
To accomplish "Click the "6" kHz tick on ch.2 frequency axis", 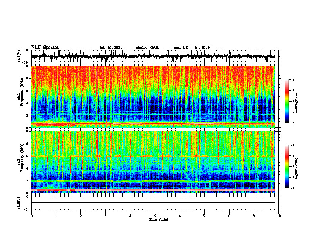I will 27,156.
